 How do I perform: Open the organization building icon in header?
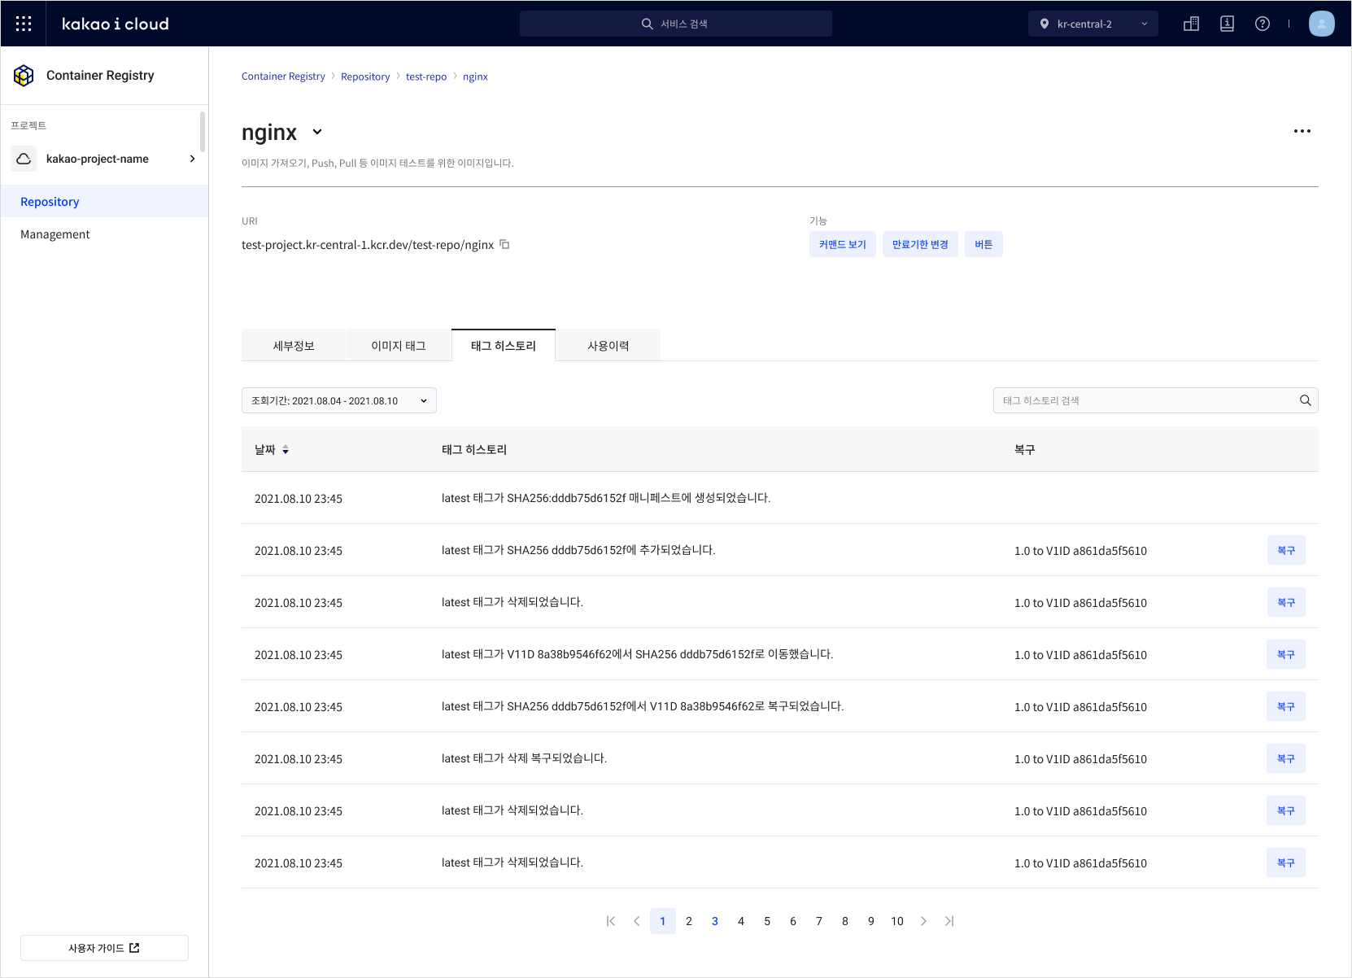click(x=1191, y=24)
